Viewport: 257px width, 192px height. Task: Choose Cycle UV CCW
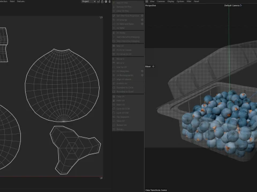(128, 109)
